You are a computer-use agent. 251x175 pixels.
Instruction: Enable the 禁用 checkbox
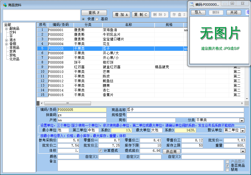tap(227, 170)
